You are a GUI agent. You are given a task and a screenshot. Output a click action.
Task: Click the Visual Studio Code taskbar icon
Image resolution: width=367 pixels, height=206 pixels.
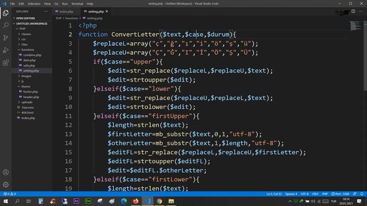coord(147,201)
